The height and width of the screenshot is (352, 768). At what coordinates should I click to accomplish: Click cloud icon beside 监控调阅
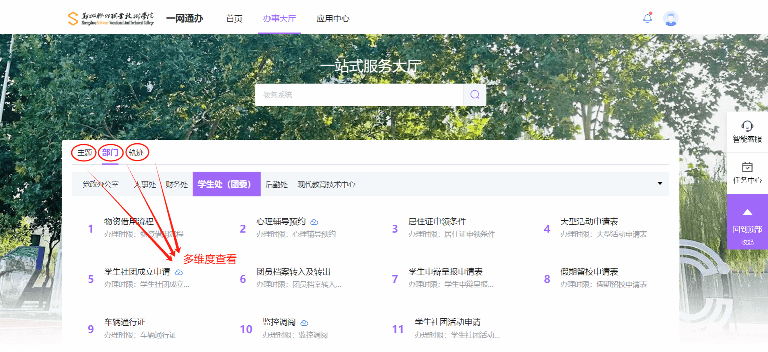[x=304, y=323]
